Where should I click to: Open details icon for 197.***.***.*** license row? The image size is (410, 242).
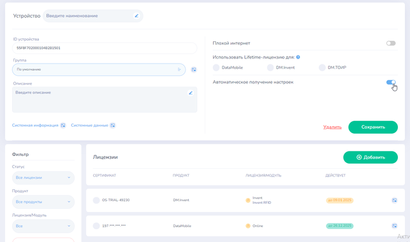394,226
